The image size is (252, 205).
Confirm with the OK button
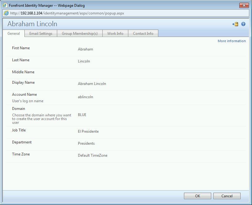coord(198,196)
